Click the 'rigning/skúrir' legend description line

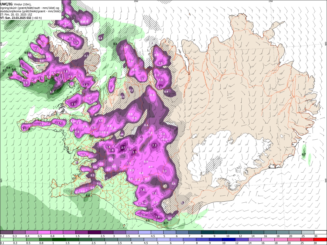tap(30, 8)
